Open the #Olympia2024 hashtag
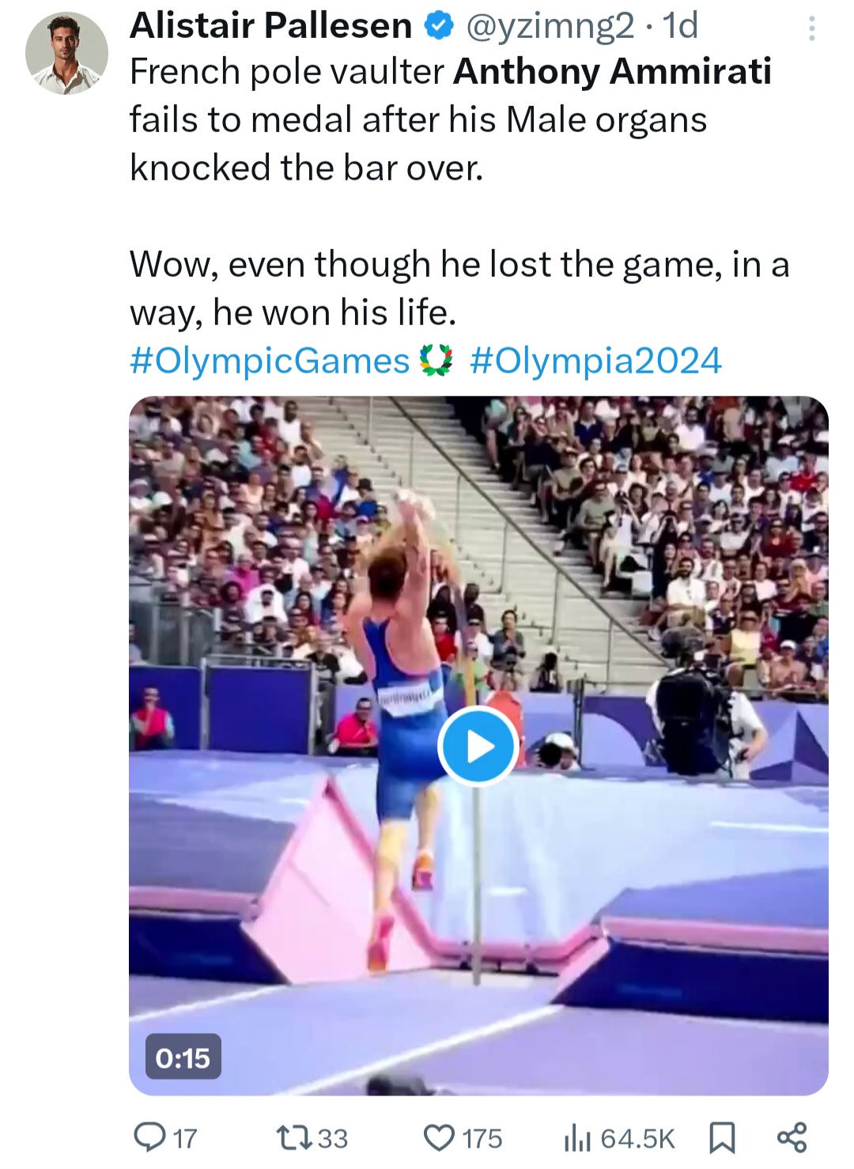Image resolution: width=854 pixels, height=1169 pixels. 595,361
